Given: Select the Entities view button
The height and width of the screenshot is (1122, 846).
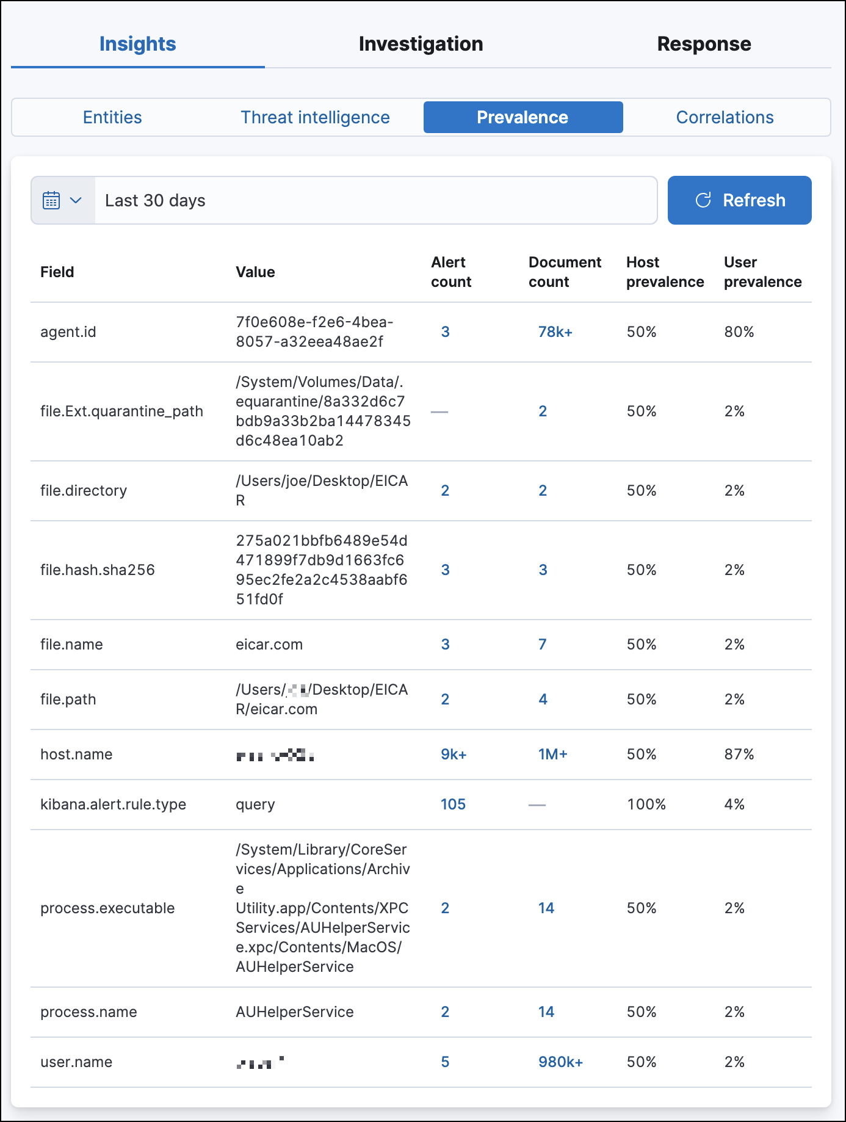Looking at the screenshot, I should pos(112,117).
